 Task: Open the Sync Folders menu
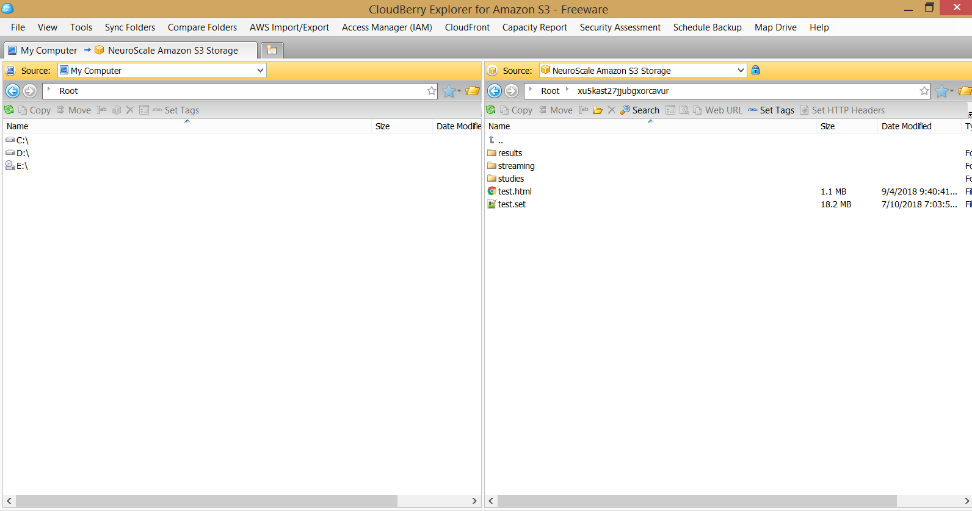pos(130,27)
